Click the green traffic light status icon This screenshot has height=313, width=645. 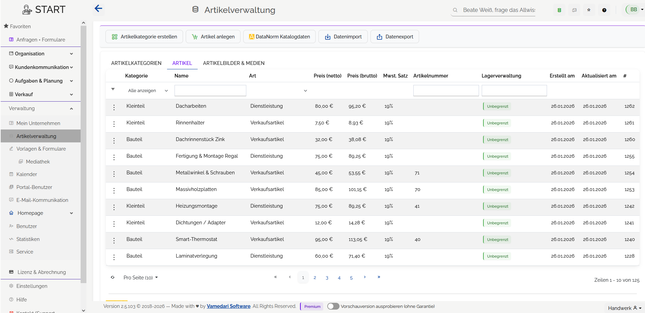tap(559, 10)
